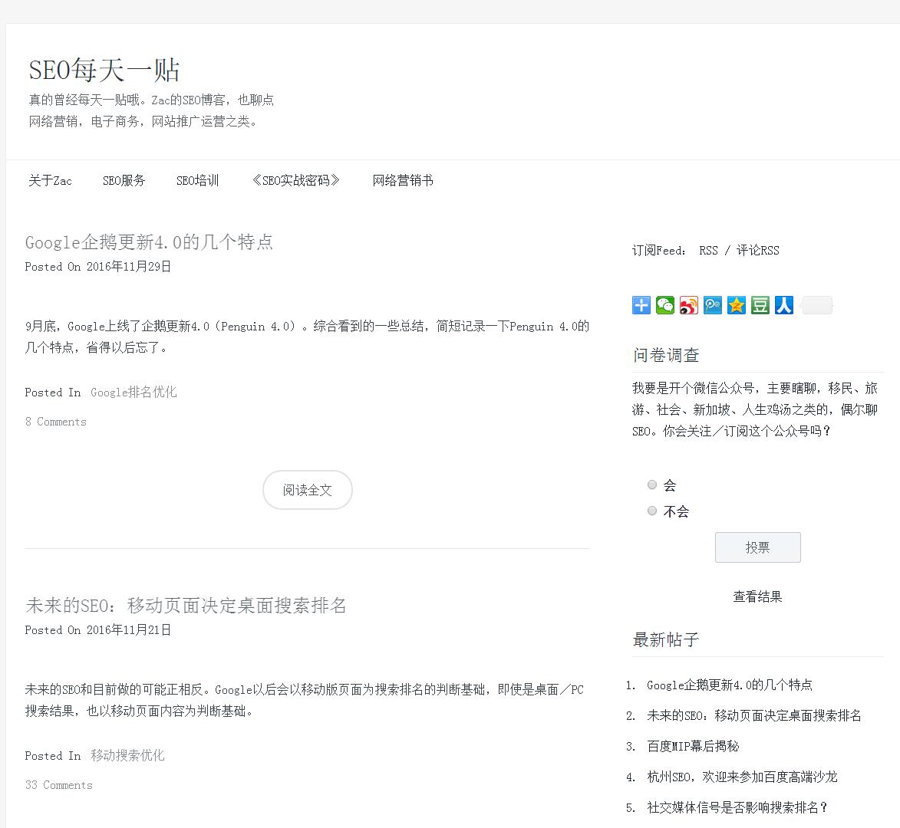Image resolution: width=900 pixels, height=828 pixels.
Task: Click the 投票 vote button
Action: pos(757,547)
